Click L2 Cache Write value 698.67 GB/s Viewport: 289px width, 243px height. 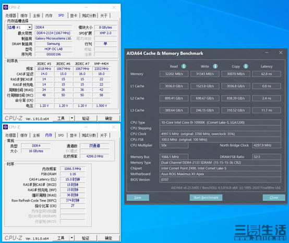click(205, 98)
